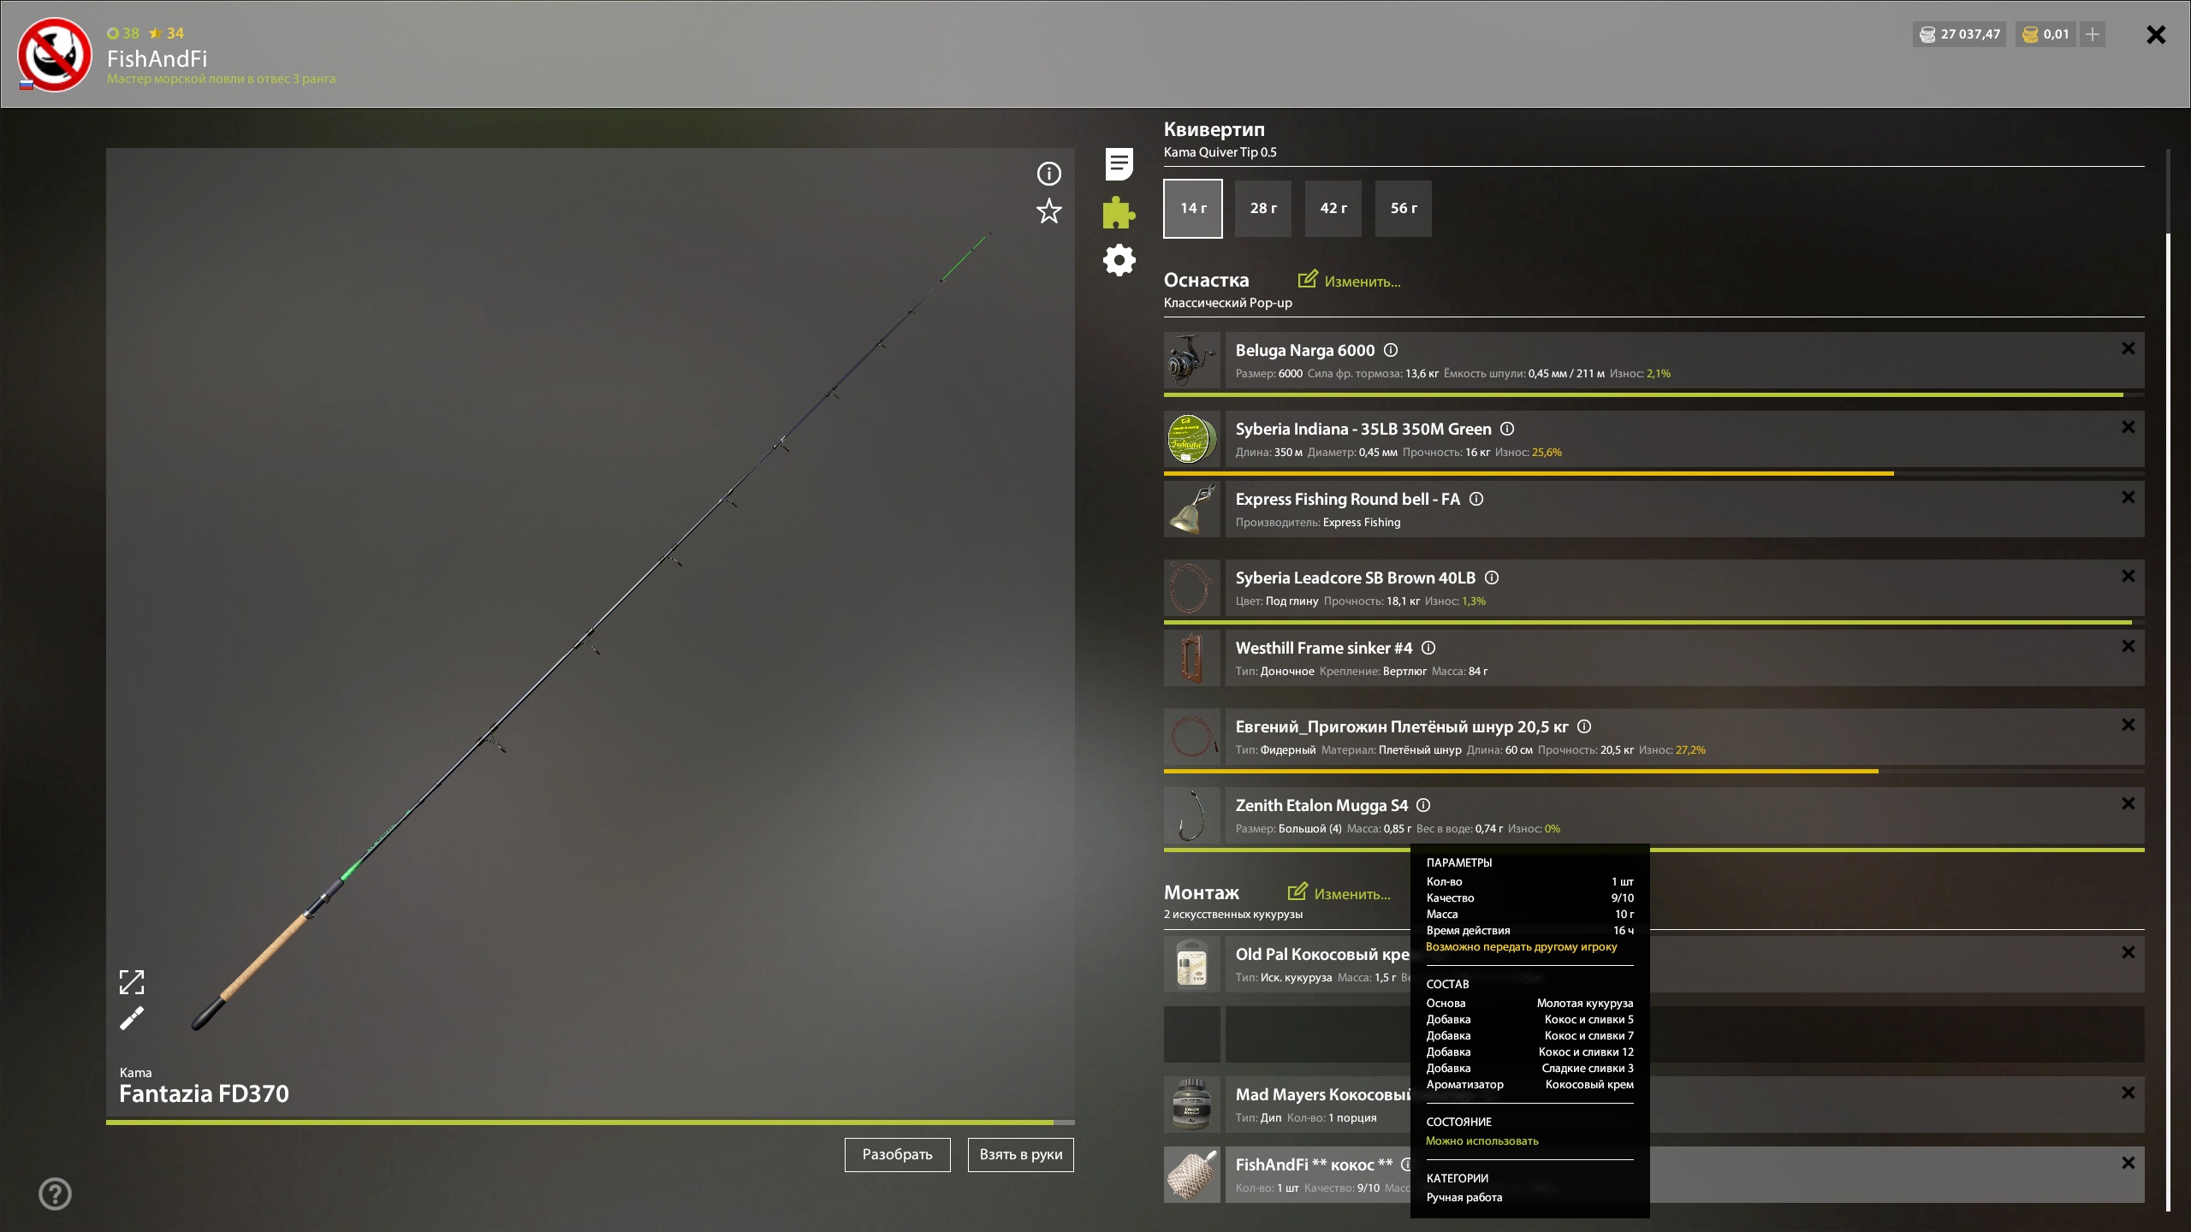Click the player avatar picture
Image resolution: width=2191 pixels, height=1232 pixels.
click(55, 54)
